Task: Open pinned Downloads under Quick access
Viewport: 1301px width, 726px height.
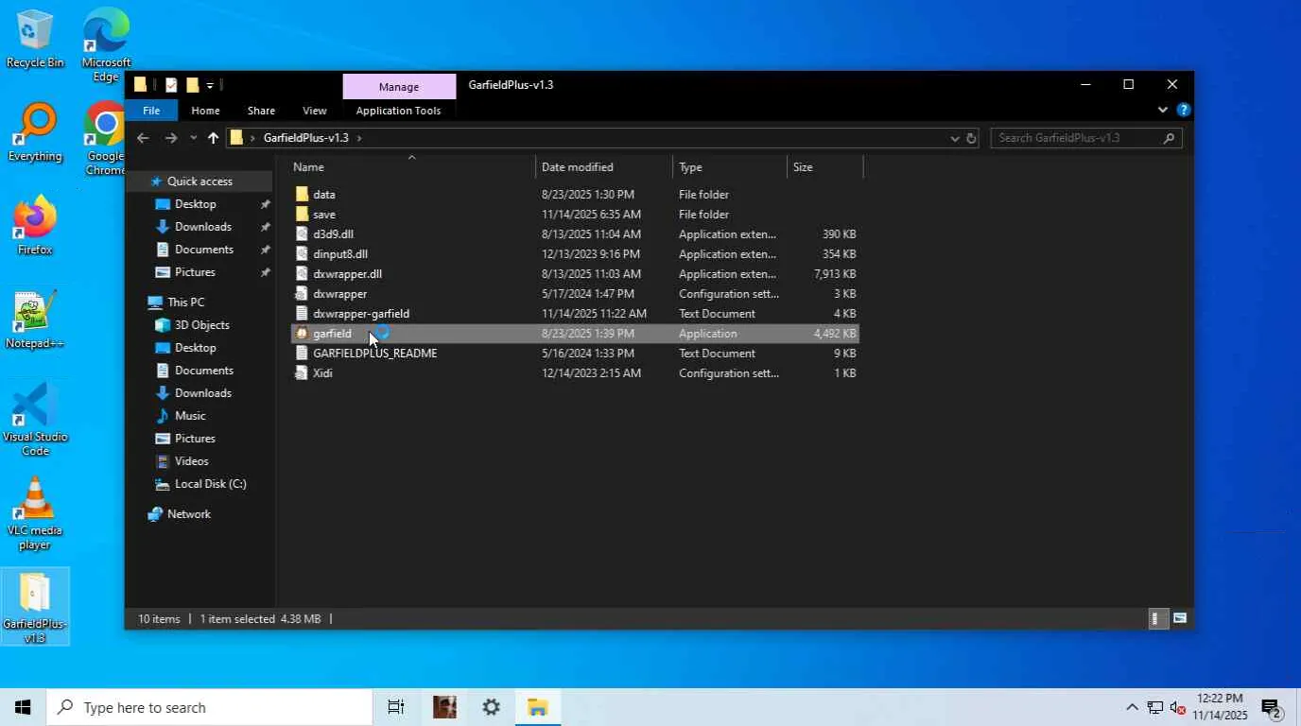Action: 203,227
